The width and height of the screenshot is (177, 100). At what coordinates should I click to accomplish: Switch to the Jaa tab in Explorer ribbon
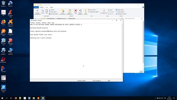(47, 7)
